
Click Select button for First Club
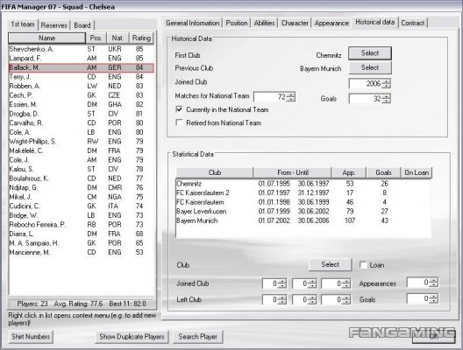point(370,53)
